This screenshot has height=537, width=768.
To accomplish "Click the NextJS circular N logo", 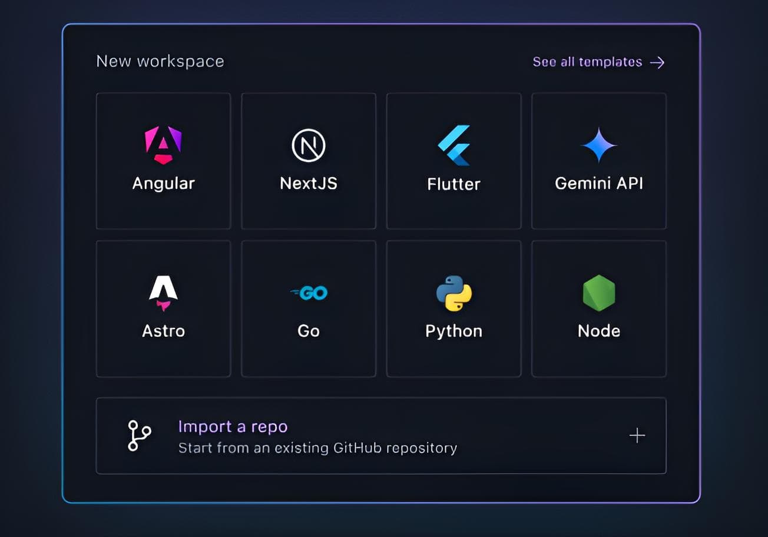I will coord(309,145).
